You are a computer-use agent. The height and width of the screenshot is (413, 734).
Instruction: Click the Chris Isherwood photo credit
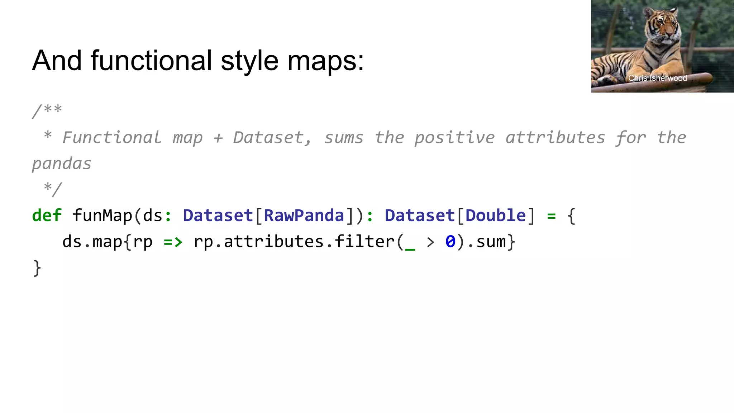657,78
